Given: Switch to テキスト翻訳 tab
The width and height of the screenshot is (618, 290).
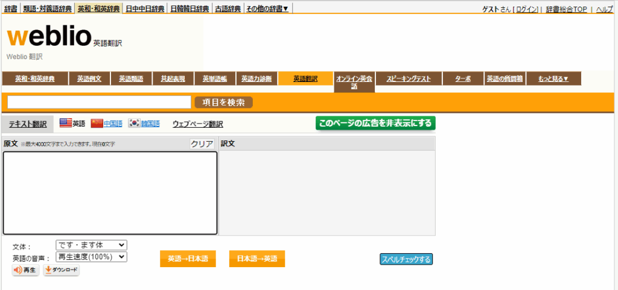Looking at the screenshot, I should click(27, 124).
